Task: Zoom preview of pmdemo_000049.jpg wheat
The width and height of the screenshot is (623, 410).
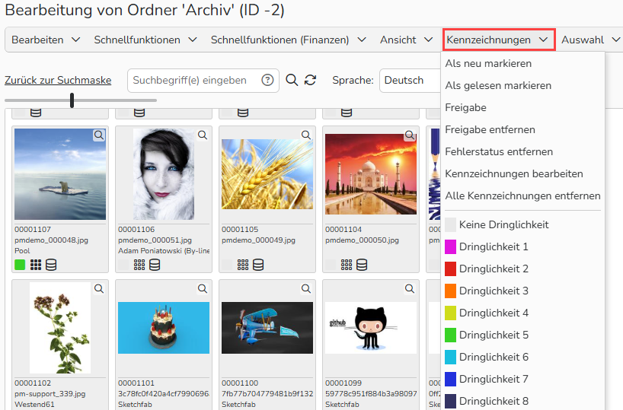Action: pyautogui.click(x=306, y=135)
